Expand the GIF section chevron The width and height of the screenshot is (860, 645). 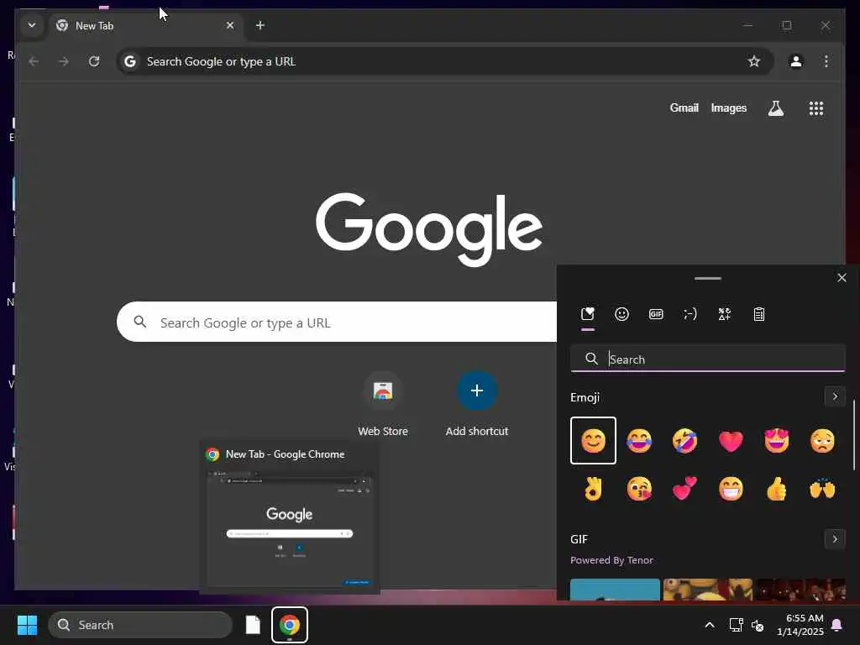[835, 539]
